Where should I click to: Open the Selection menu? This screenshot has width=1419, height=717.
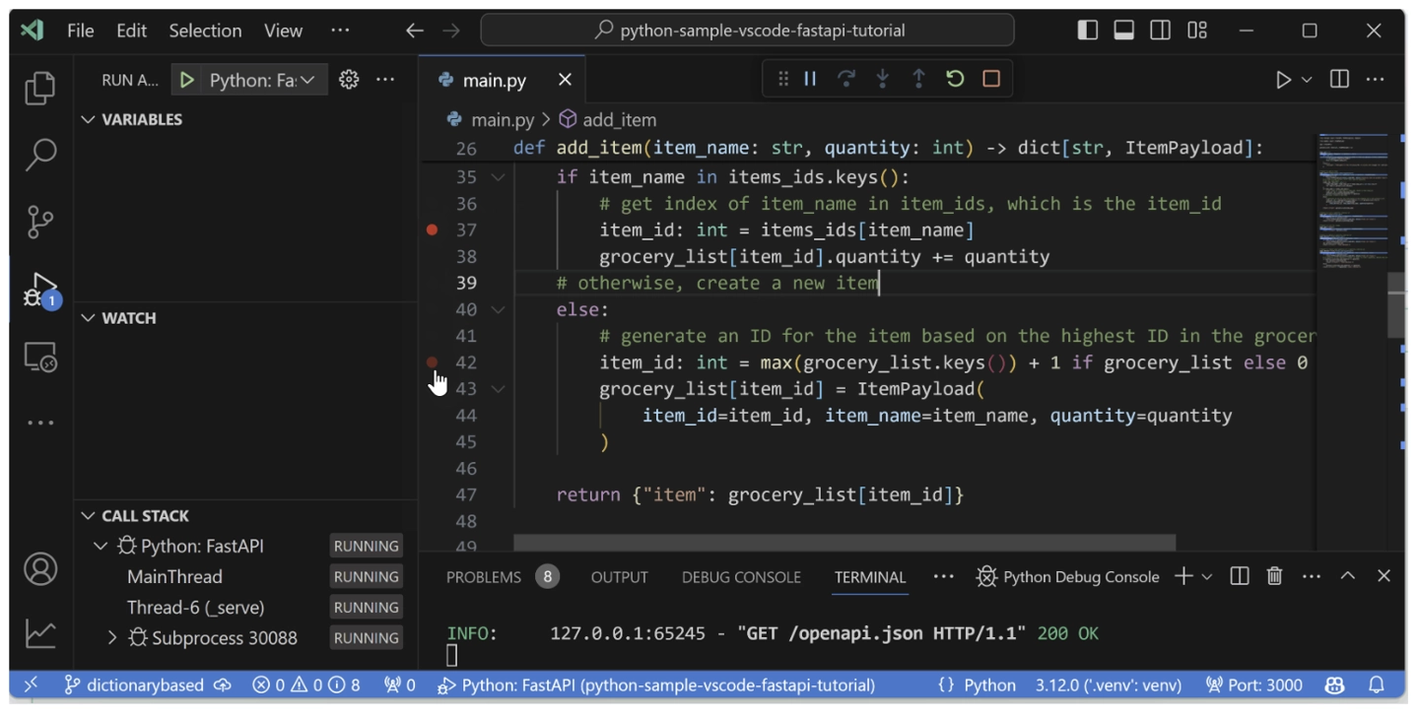point(205,31)
